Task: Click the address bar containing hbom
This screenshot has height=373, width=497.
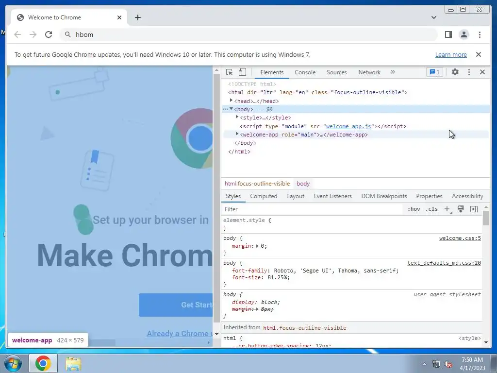Action: tap(248, 34)
